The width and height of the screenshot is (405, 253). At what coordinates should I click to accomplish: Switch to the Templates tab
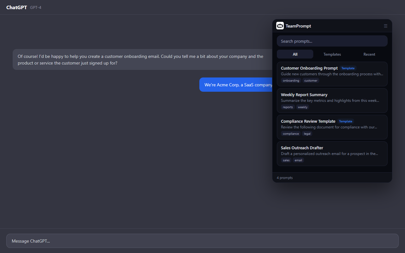click(x=332, y=54)
